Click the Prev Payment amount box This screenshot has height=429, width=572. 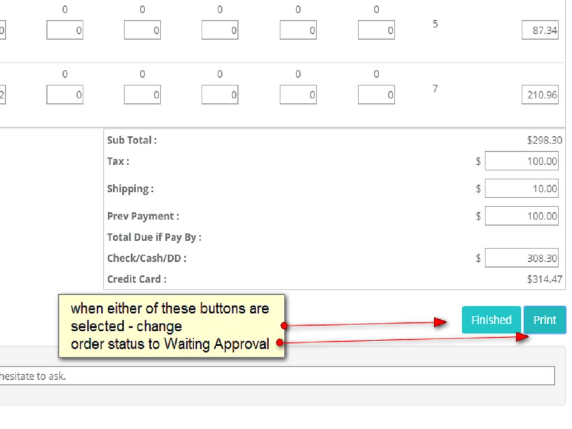(522, 216)
